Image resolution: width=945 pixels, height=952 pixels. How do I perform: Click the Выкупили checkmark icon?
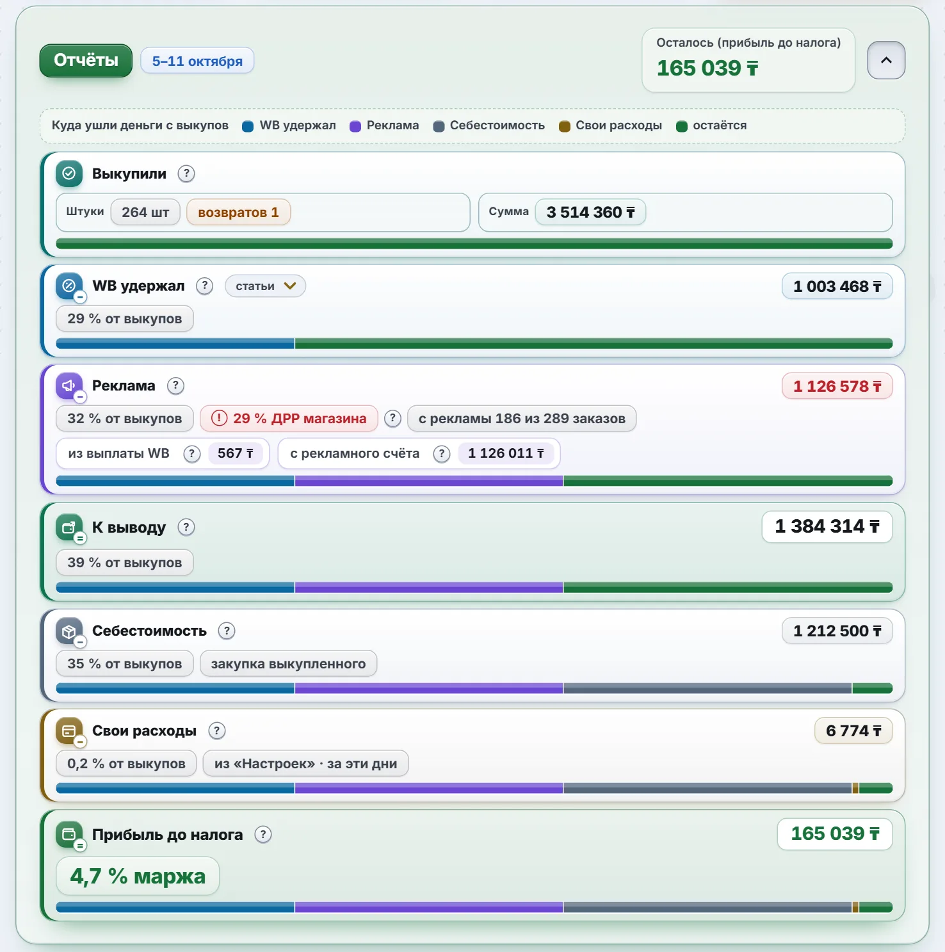click(x=69, y=173)
